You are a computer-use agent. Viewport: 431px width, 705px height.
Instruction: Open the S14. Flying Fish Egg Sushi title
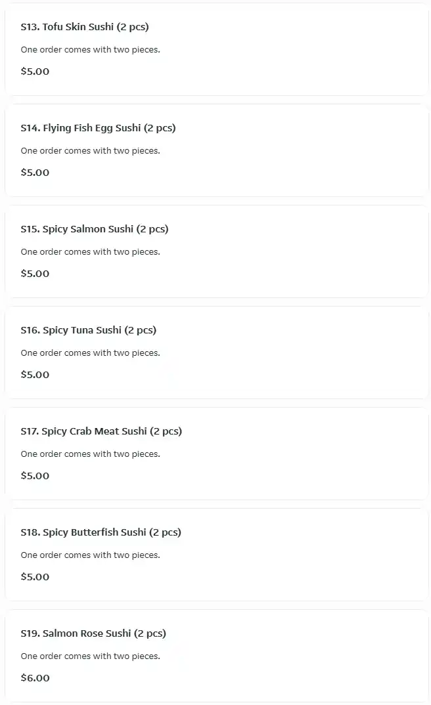click(98, 128)
